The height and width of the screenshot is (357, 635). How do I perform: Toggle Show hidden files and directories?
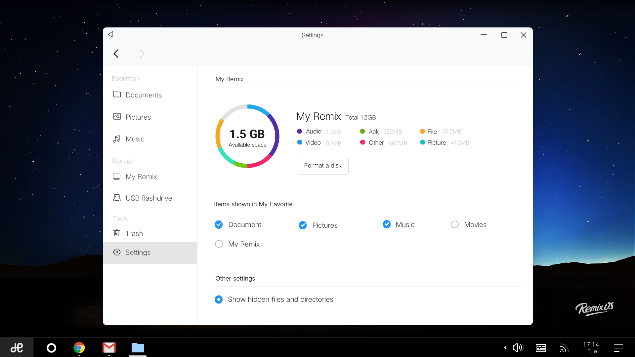click(218, 299)
